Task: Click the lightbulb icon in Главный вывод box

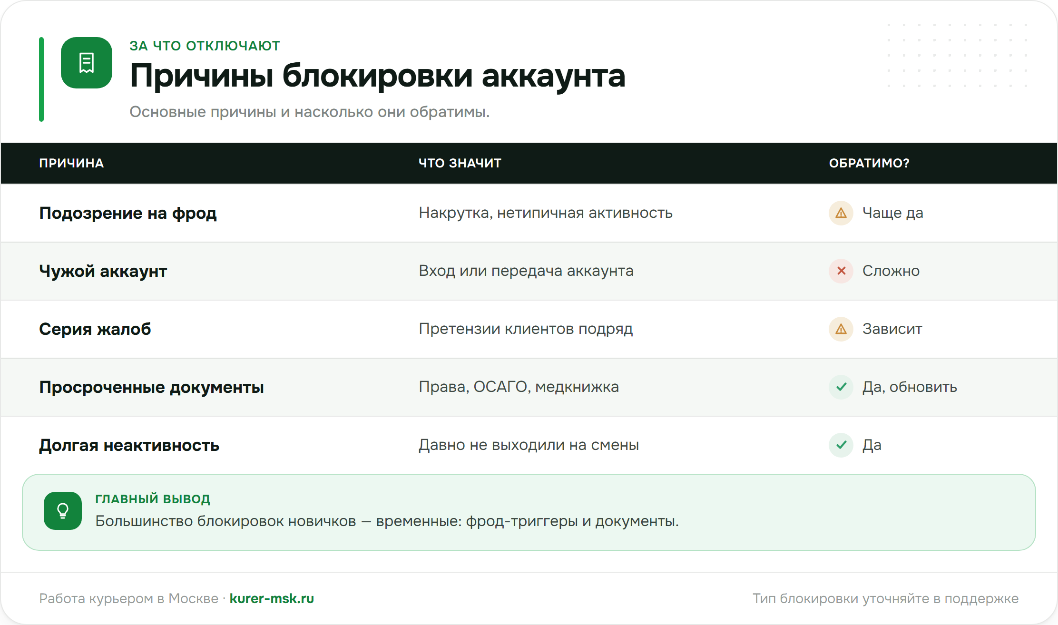Action: 63,511
